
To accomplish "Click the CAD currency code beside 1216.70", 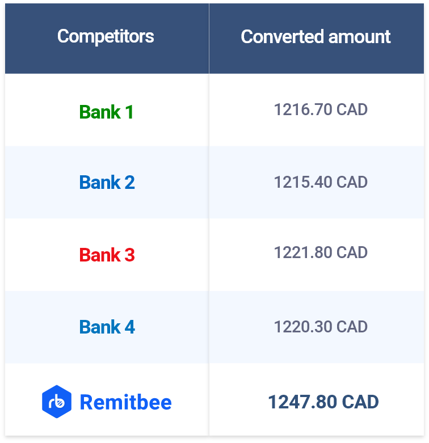I will (x=352, y=109).
